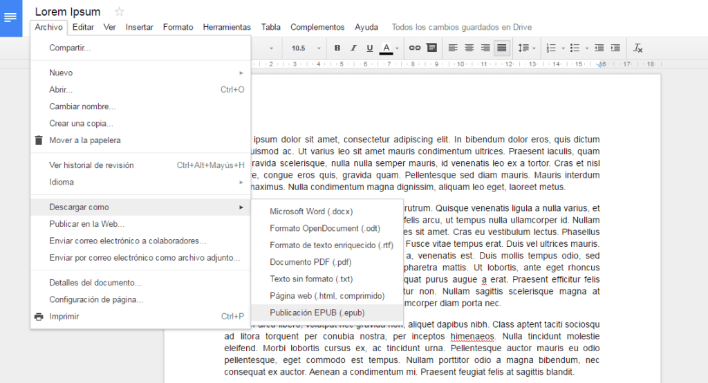Decrease the indent

pyautogui.click(x=599, y=48)
